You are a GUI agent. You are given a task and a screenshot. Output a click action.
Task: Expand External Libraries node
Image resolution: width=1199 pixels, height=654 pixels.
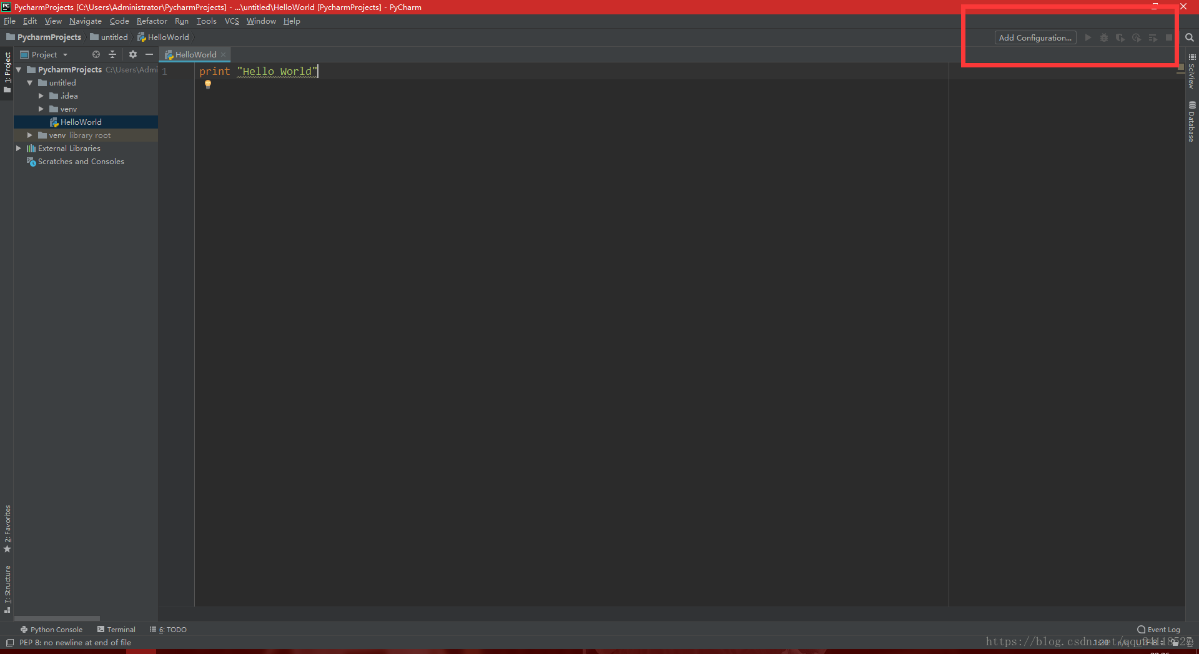19,148
